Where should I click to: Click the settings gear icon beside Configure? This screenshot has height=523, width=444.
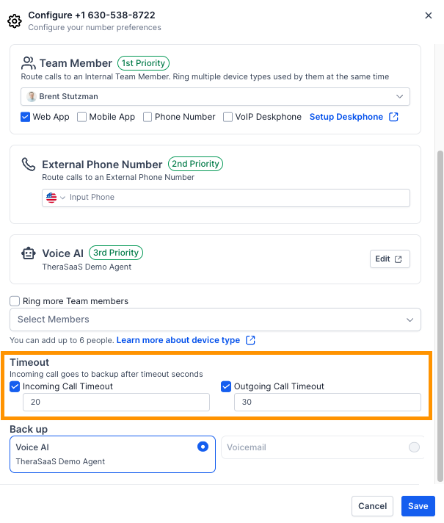pyautogui.click(x=15, y=21)
